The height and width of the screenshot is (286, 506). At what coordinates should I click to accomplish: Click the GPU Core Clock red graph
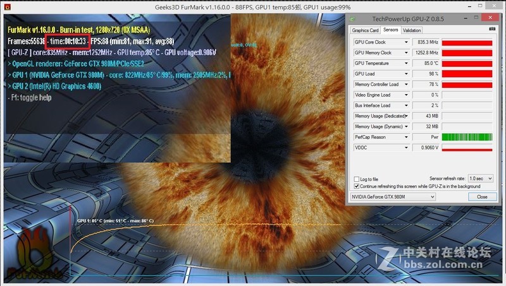467,42
